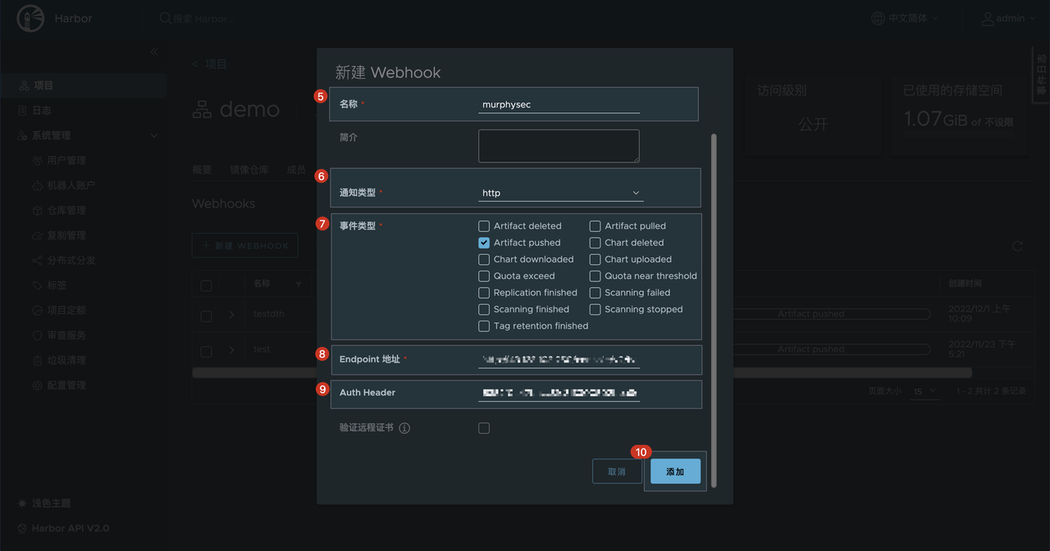Collapse the sidebar with double-chevron icon

click(153, 52)
